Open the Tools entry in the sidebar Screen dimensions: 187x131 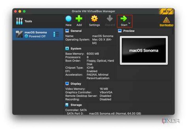[38, 21]
